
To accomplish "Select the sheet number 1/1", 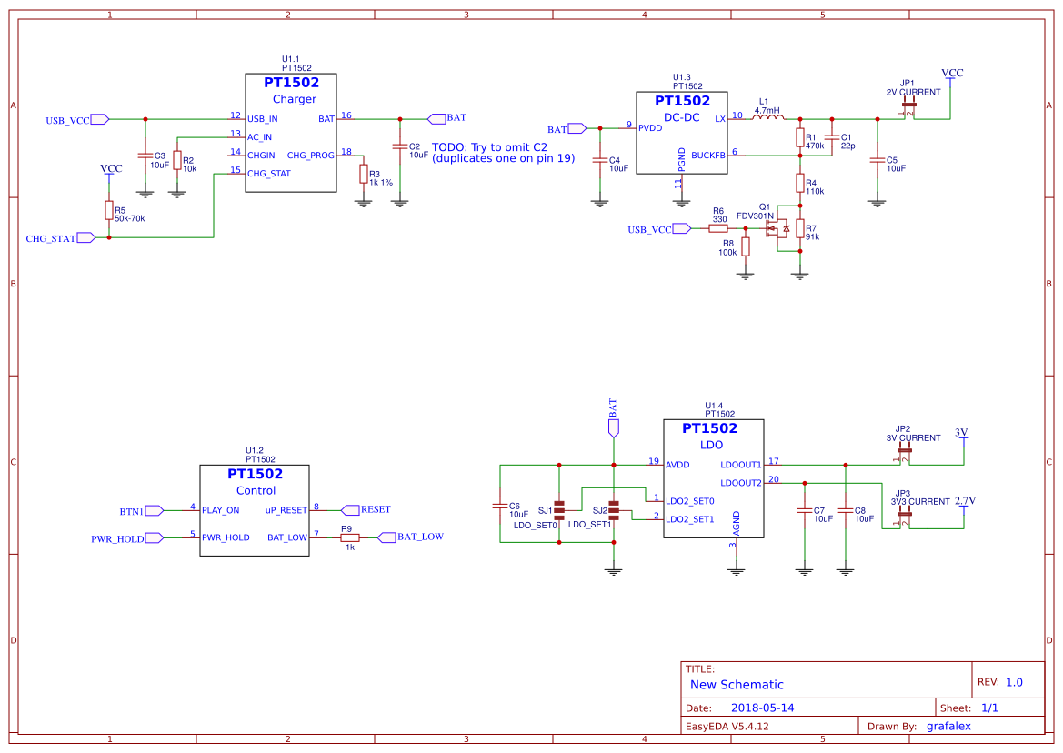I will (989, 708).
